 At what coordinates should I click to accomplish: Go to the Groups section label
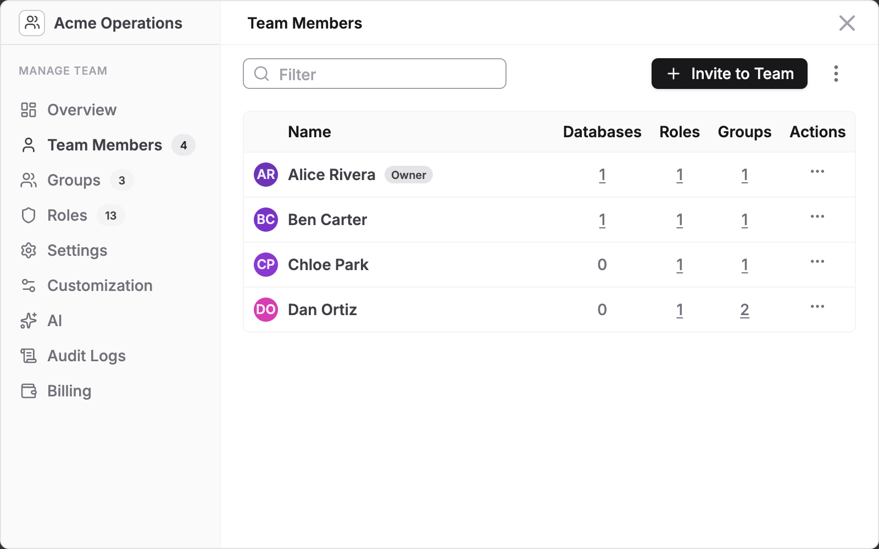pyautogui.click(x=74, y=180)
